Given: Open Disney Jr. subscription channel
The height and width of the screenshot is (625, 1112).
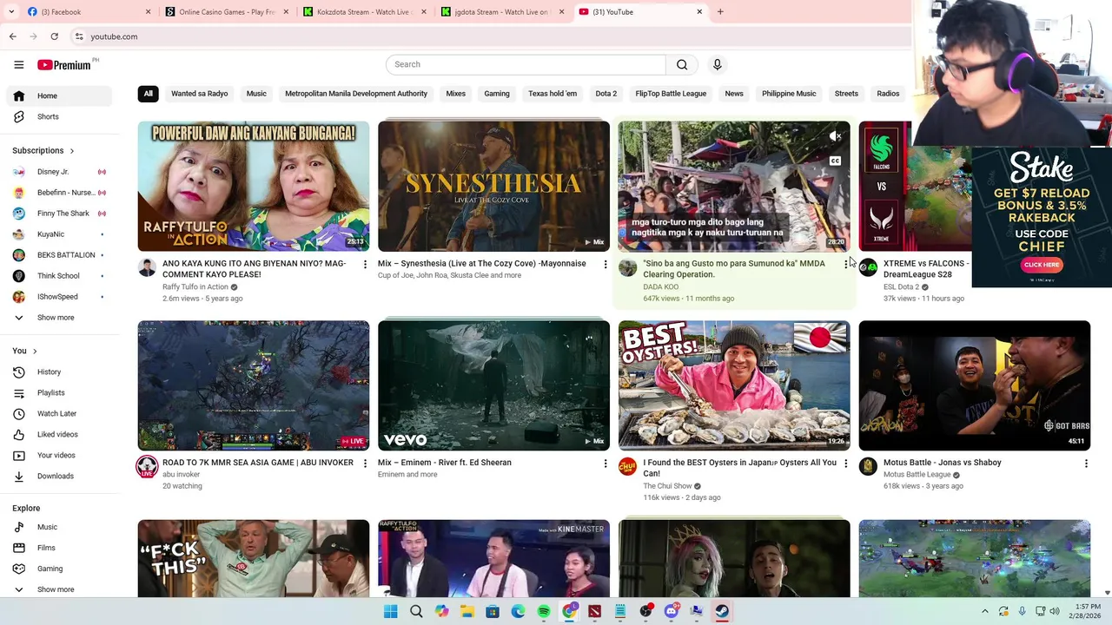Looking at the screenshot, I should (59, 172).
